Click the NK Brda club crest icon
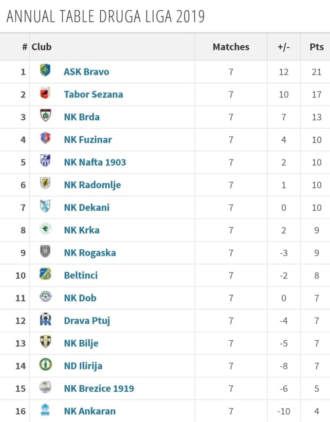The image size is (330, 422). 45,116
